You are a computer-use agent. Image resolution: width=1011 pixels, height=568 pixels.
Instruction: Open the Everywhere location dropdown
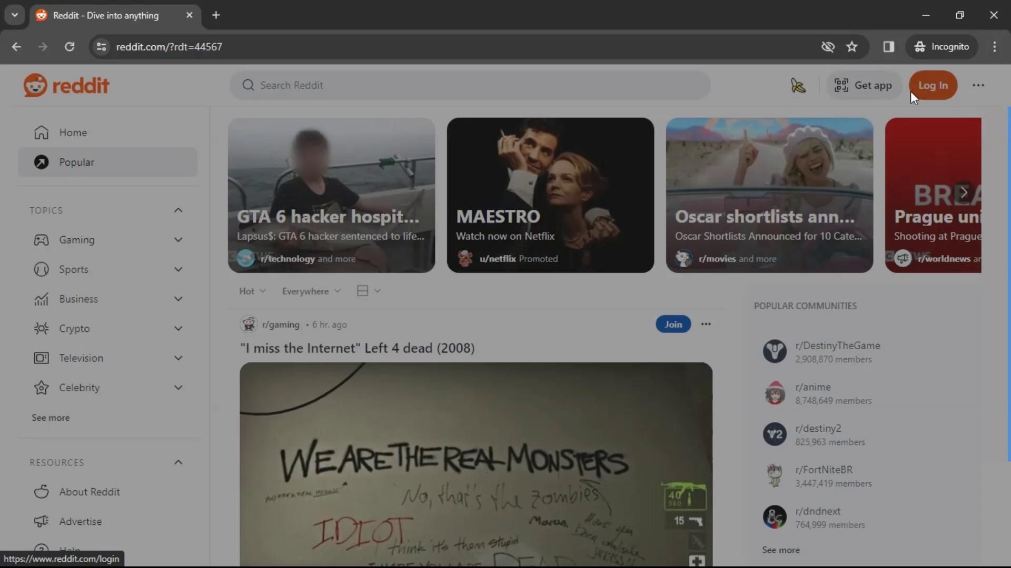pos(311,291)
